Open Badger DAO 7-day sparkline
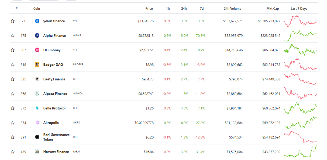This screenshot has height=160, width=327. pyautogui.click(x=300, y=64)
